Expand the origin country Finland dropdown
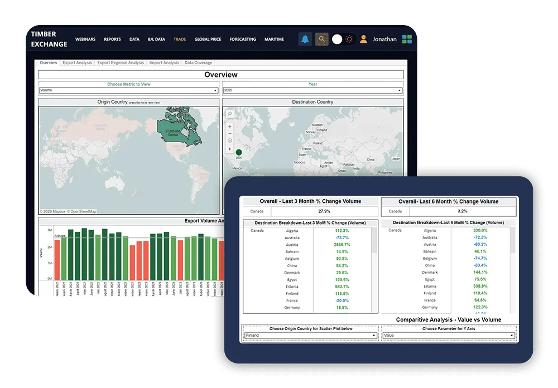 311,336
